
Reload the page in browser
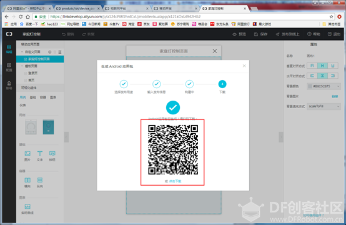pyautogui.click(x=21, y=17)
